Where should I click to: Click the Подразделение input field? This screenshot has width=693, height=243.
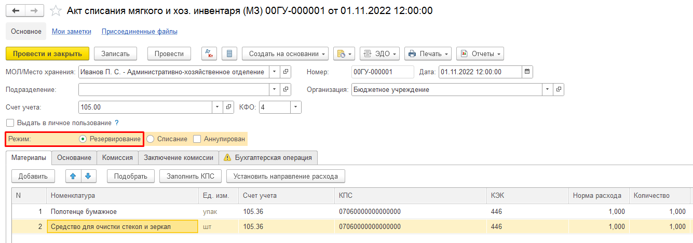click(x=174, y=89)
